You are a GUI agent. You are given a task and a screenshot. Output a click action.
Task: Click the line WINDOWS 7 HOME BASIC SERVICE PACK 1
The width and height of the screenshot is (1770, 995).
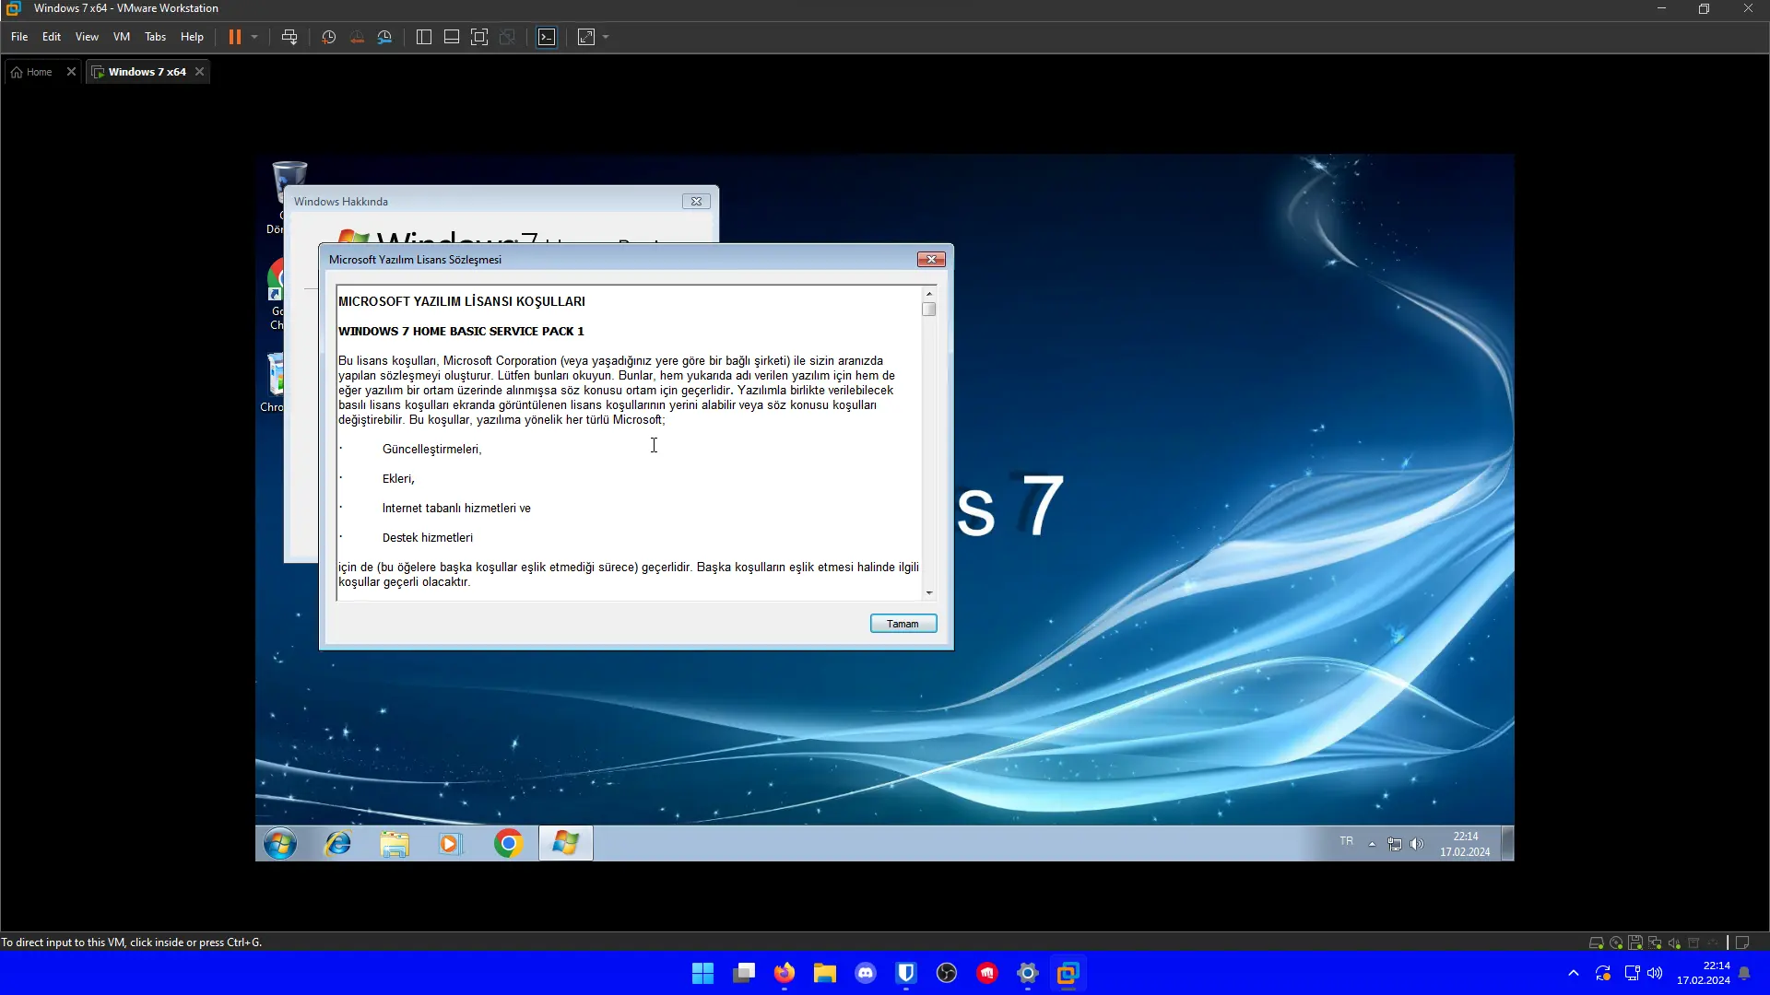(x=461, y=332)
